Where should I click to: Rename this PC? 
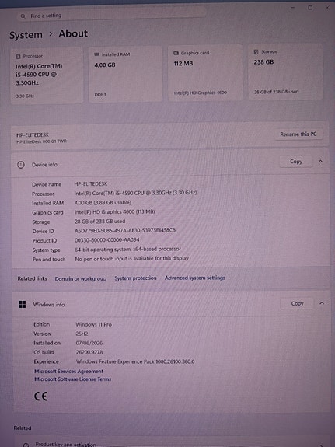(298, 134)
